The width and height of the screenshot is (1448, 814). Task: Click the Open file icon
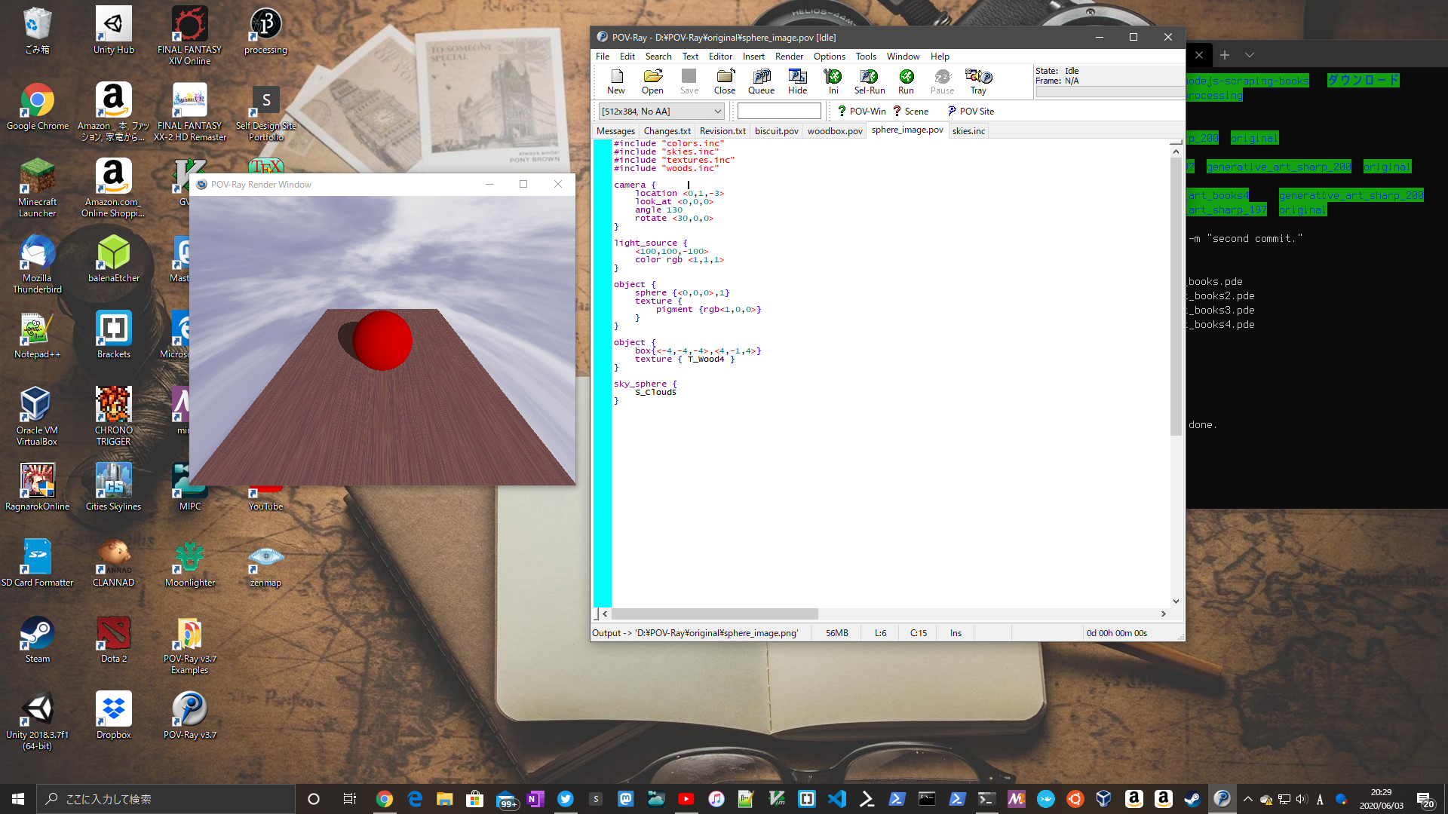652,81
